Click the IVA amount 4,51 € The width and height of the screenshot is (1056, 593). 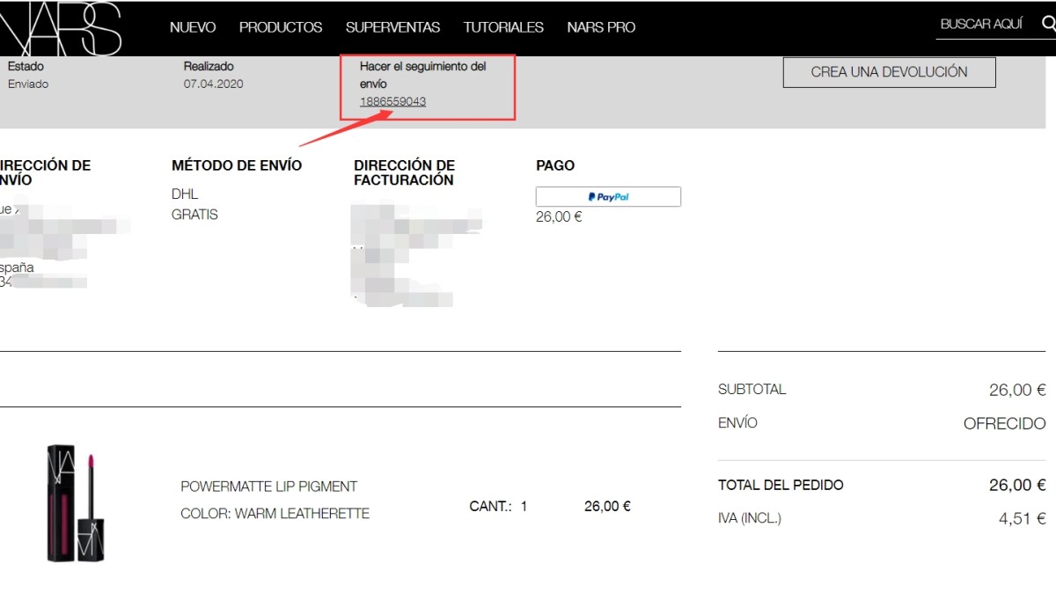pos(1022,519)
